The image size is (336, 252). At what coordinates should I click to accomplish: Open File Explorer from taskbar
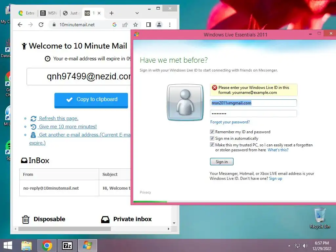point(27,245)
